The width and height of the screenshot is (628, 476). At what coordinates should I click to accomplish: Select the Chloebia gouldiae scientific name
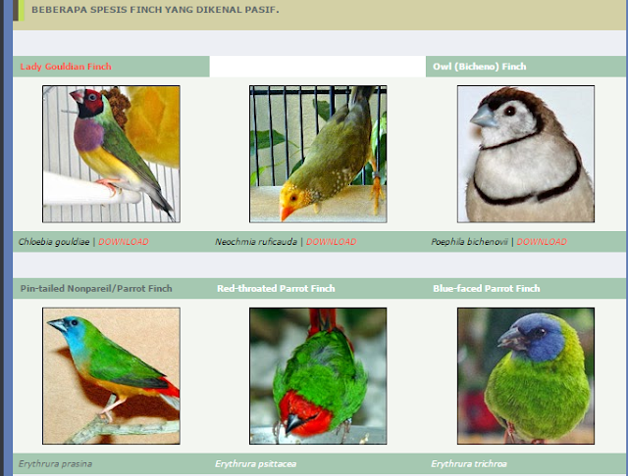coord(54,242)
